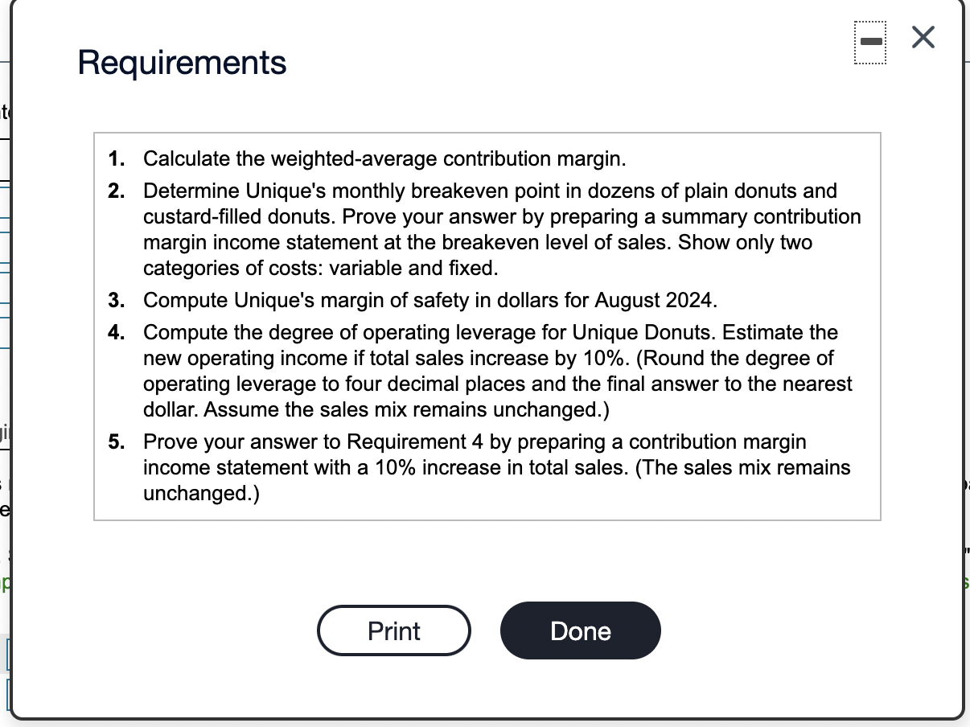Click the Print button
The width and height of the screenshot is (970, 727).
[393, 630]
